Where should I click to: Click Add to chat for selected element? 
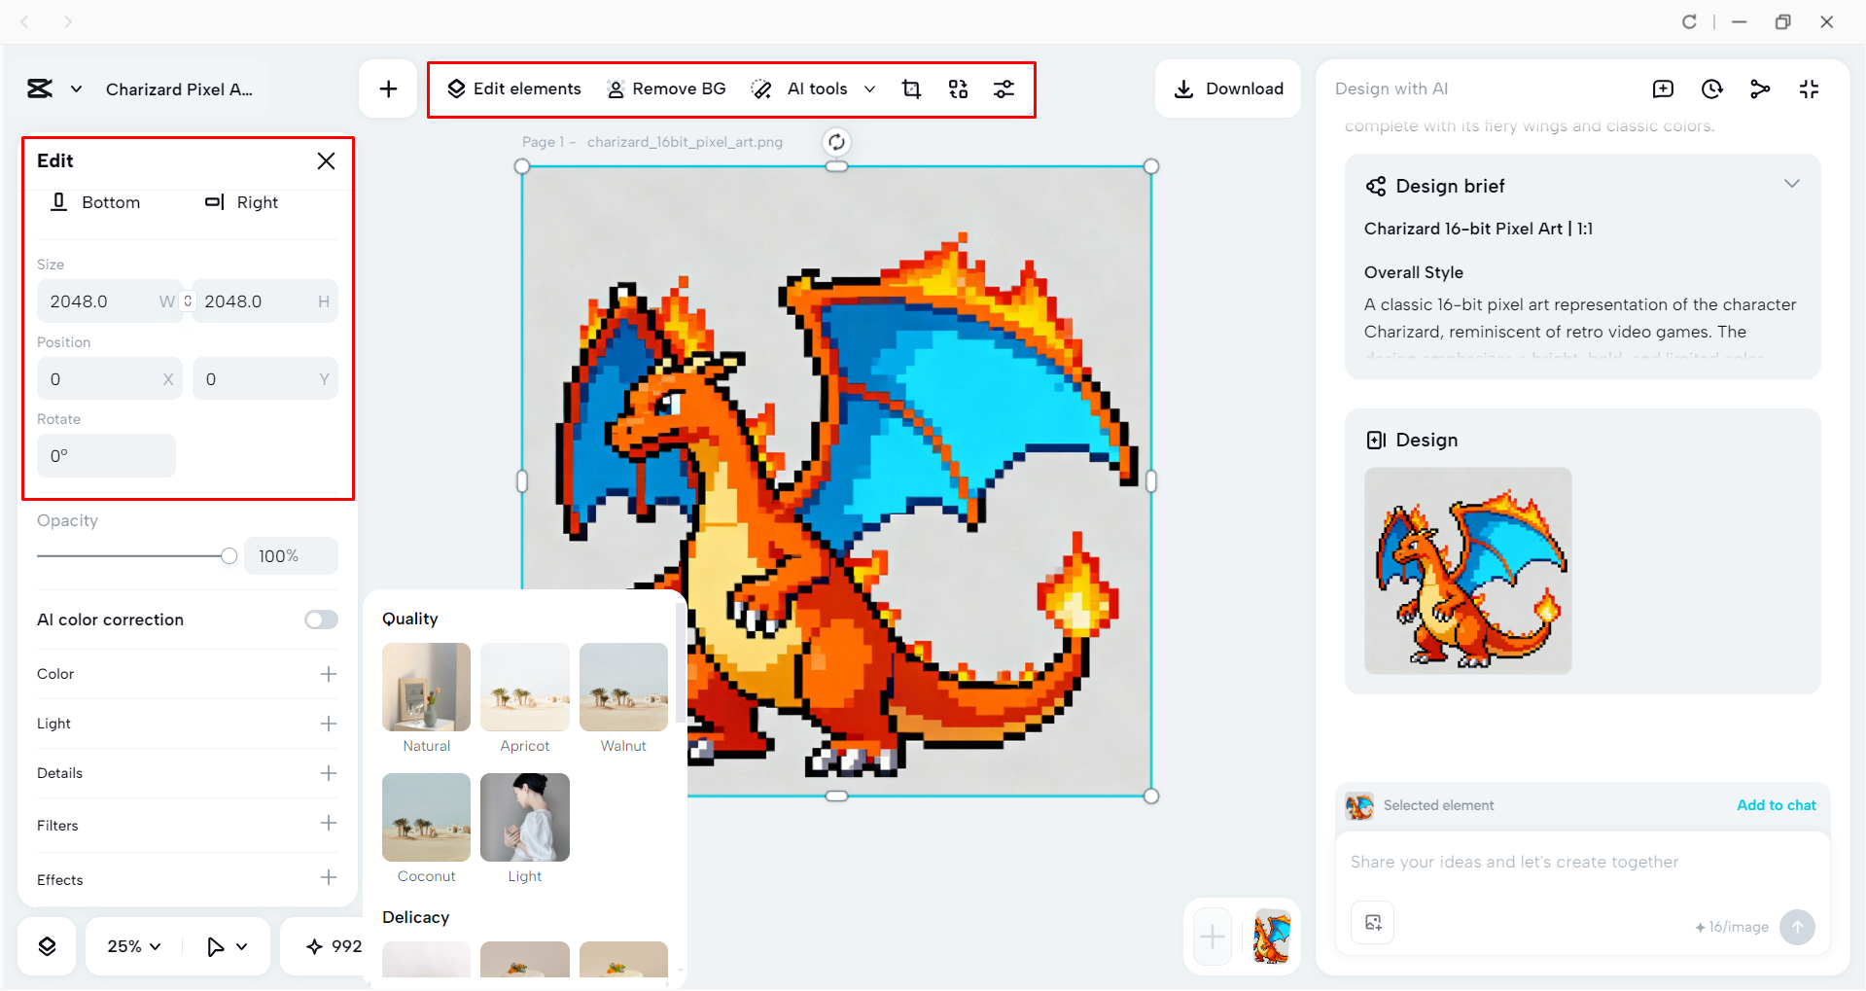(x=1776, y=804)
